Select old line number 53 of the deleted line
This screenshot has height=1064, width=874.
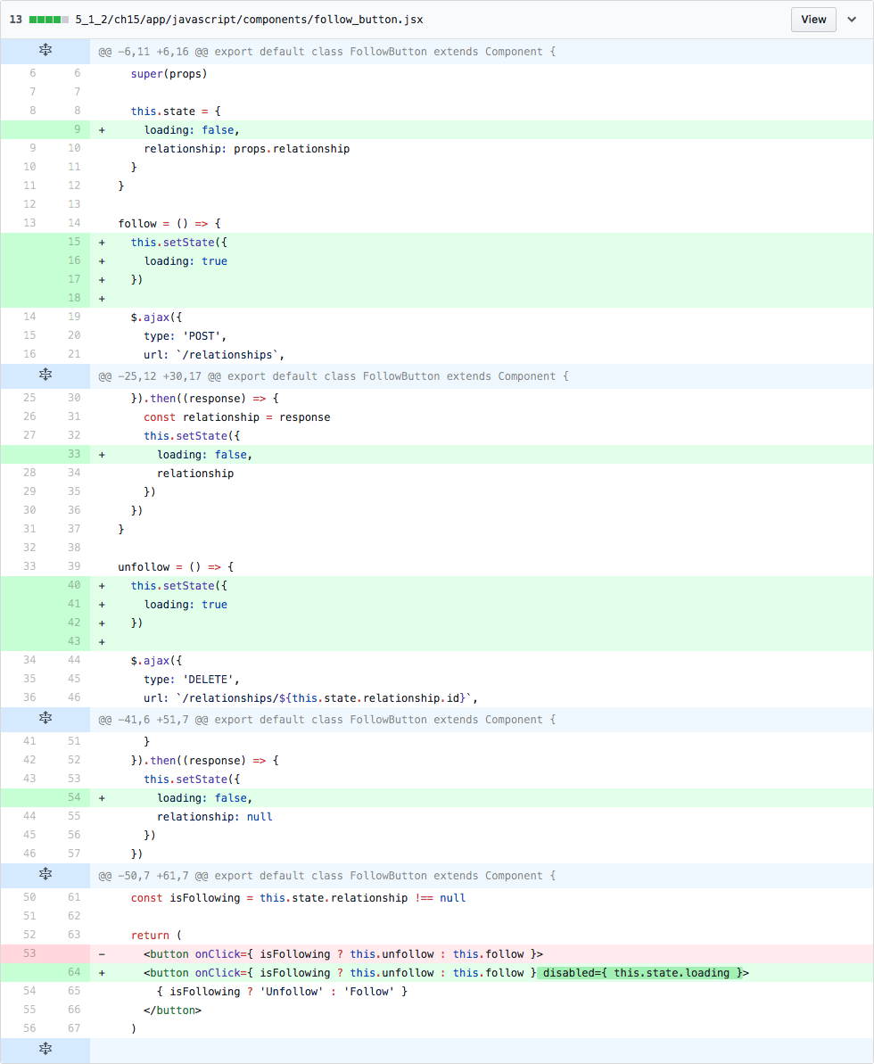[29, 953]
